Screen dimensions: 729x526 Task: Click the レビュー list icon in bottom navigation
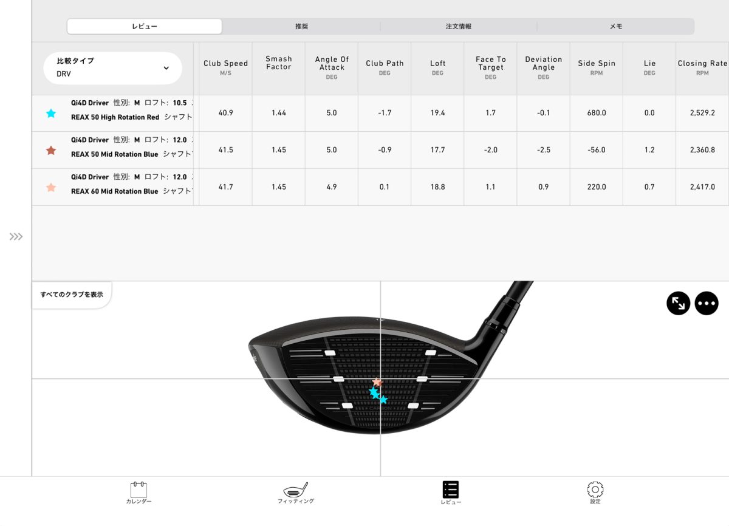(450, 488)
